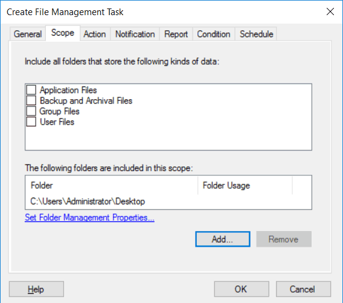Click the Remove button
Screen dimensions: 343x303
coord(284,239)
